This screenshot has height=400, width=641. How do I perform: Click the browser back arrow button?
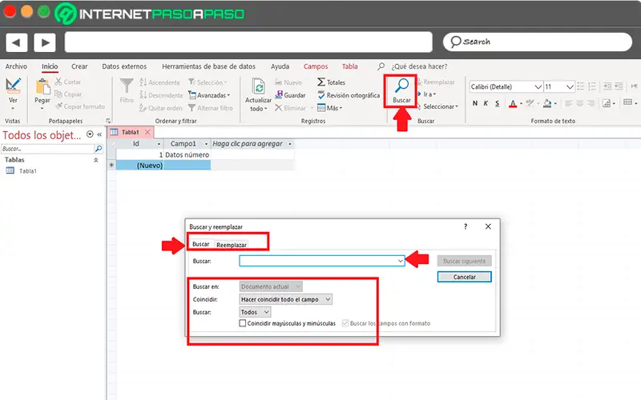coord(16,42)
